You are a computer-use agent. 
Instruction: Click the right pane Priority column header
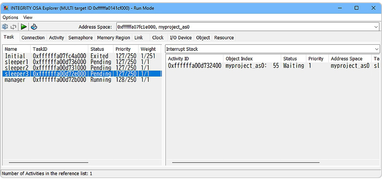[x=317, y=59]
